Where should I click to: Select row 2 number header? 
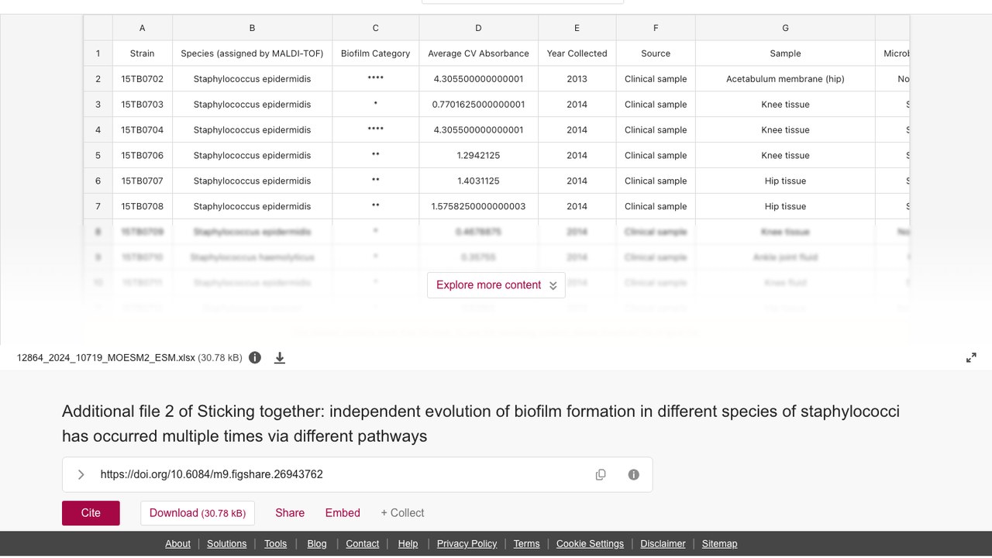point(98,79)
